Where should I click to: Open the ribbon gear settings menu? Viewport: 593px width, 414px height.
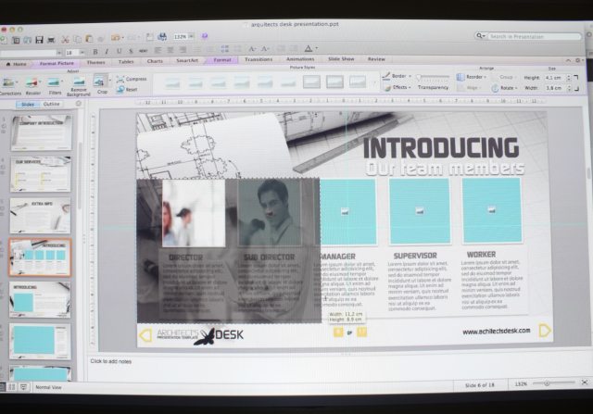click(578, 60)
